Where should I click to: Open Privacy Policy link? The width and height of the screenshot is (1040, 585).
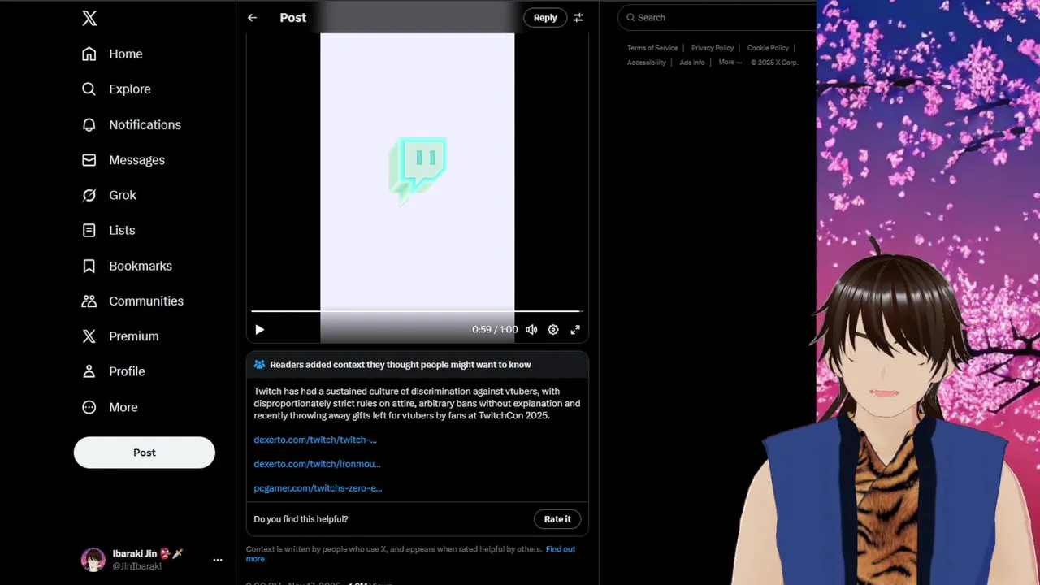click(713, 48)
